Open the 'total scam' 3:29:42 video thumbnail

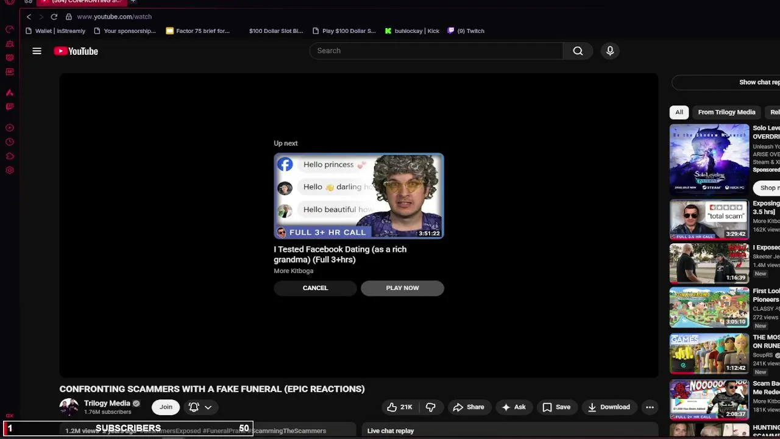[x=709, y=219]
